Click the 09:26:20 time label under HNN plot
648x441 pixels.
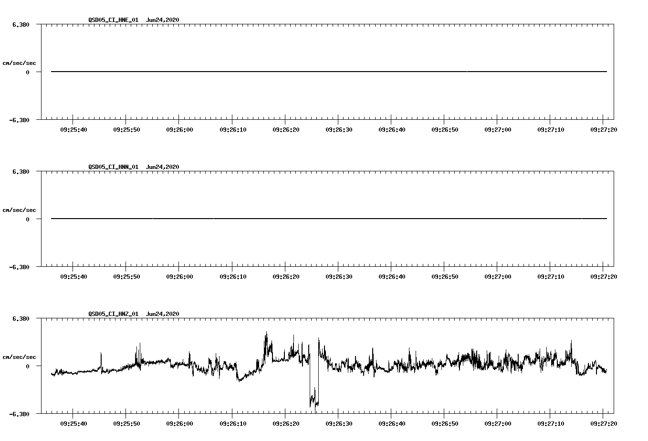(x=286, y=276)
